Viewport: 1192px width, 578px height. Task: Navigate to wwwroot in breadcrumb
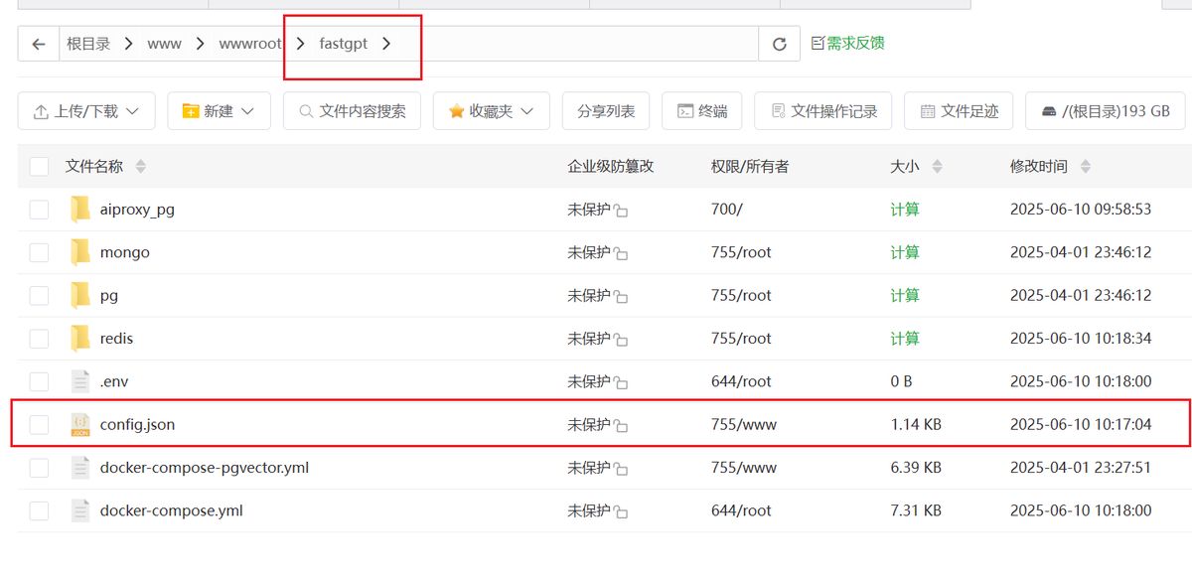tap(250, 44)
